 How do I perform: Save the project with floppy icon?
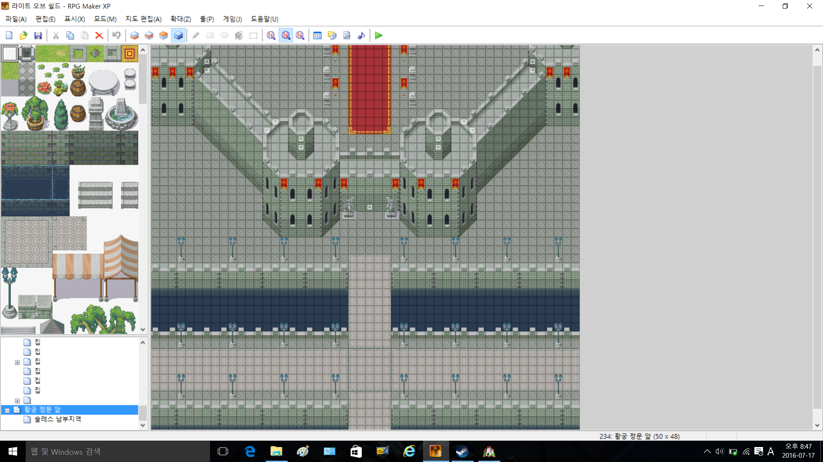point(38,36)
